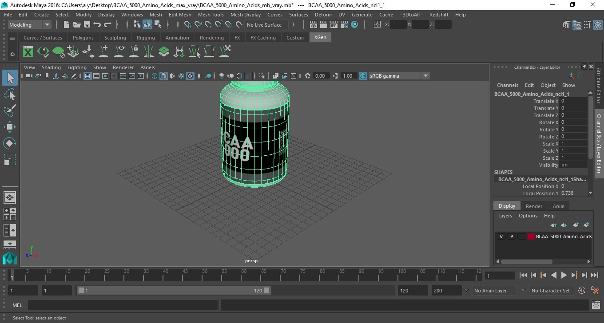Choose the Move tool in toolbox
The image size is (604, 323).
click(x=10, y=127)
